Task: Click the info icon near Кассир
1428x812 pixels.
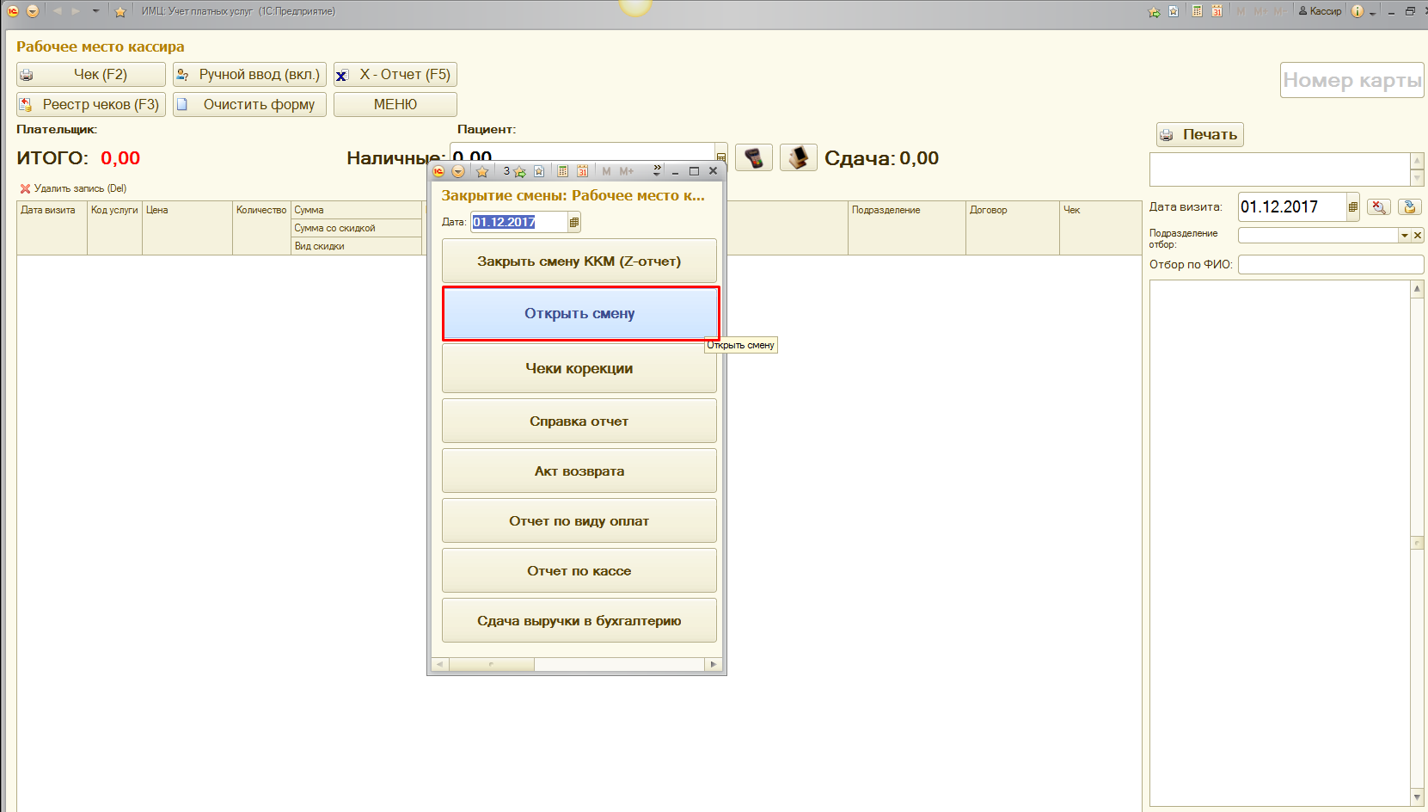Action: [1357, 11]
